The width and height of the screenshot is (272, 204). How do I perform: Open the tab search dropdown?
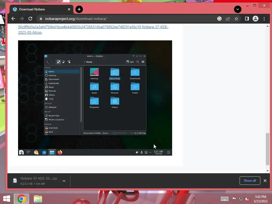pos(238,9)
